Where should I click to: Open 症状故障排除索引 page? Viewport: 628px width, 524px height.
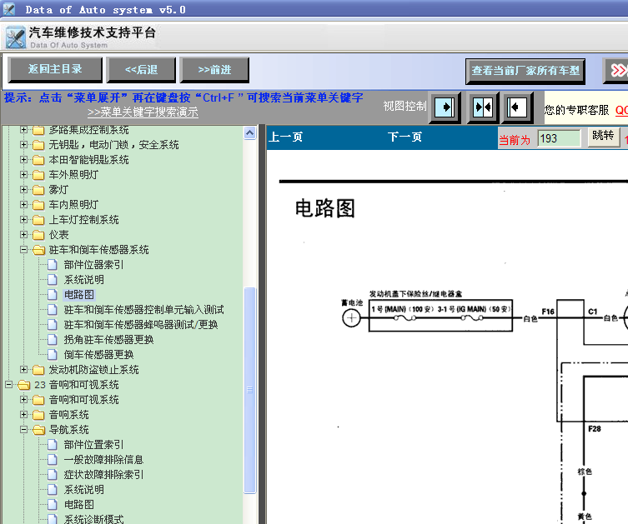click(x=103, y=475)
